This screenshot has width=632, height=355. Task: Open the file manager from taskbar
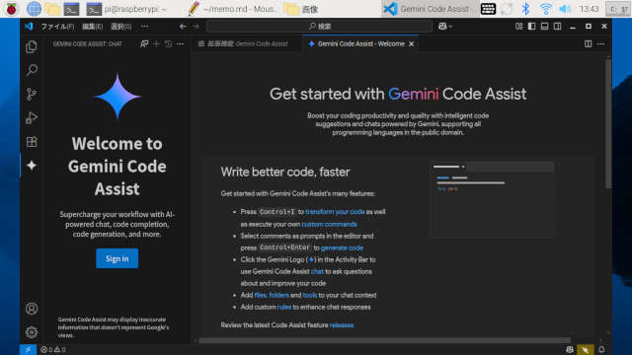pos(52,9)
